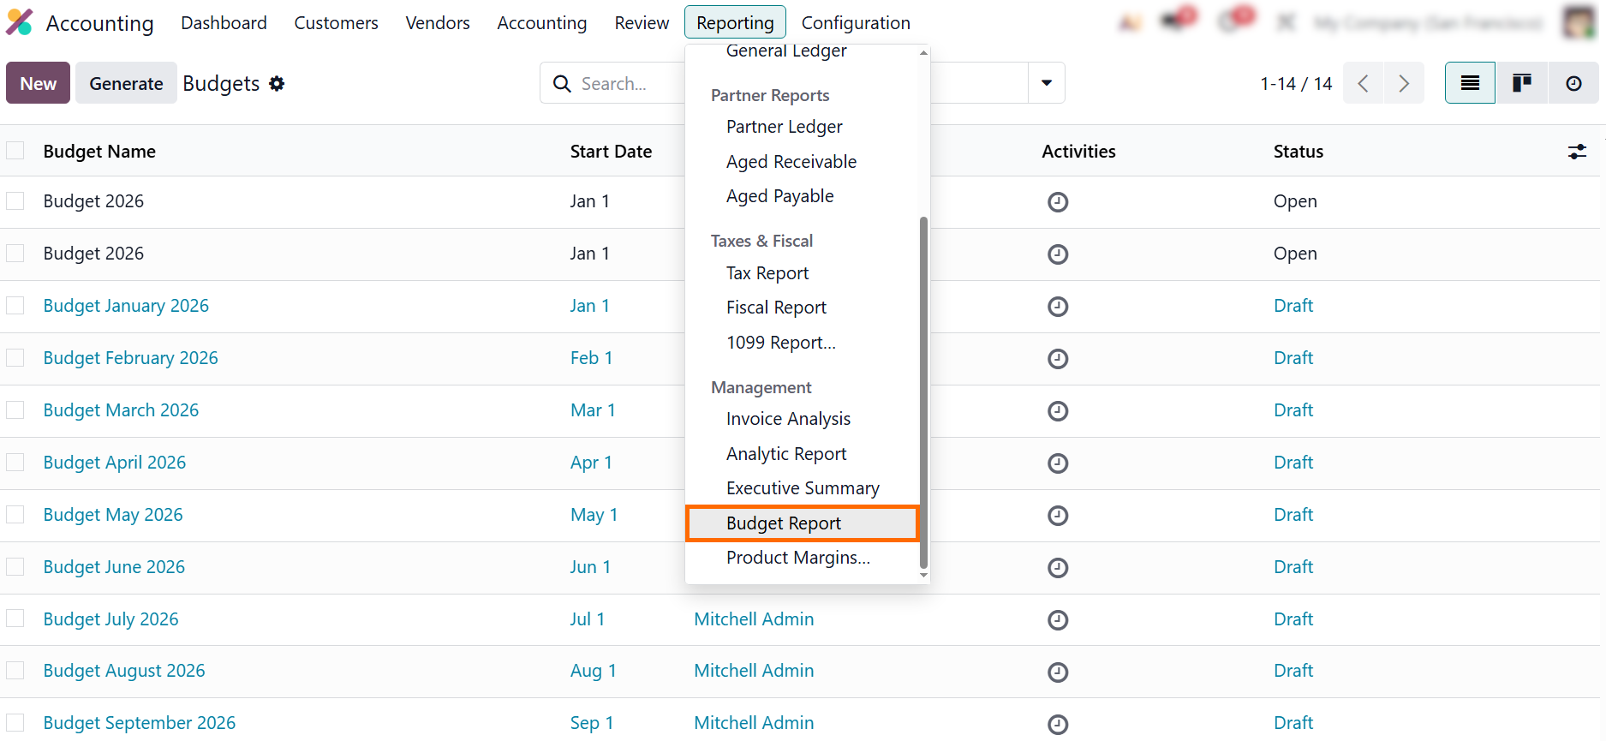Expand the search options dropdown arrow
Viewport: 1606px width, 741px height.
(1046, 83)
